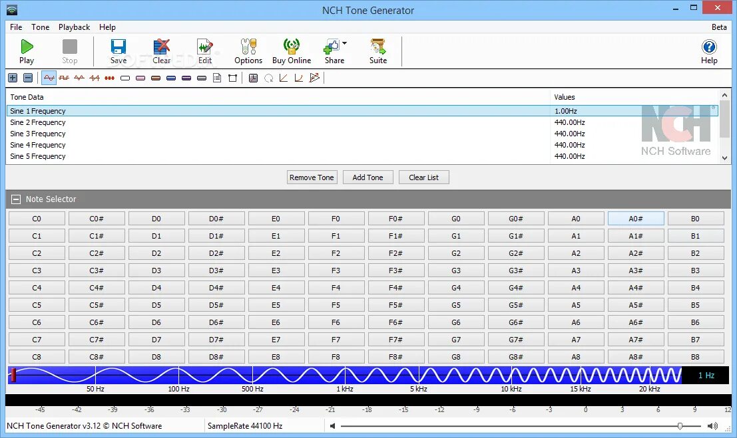Screen dimensions: 737x438
Task: Select note A0#
Action: [636, 219]
